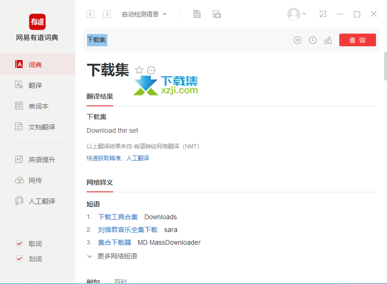Switch to mini window mode icon
This screenshot has width=387, height=284.
click(323, 14)
